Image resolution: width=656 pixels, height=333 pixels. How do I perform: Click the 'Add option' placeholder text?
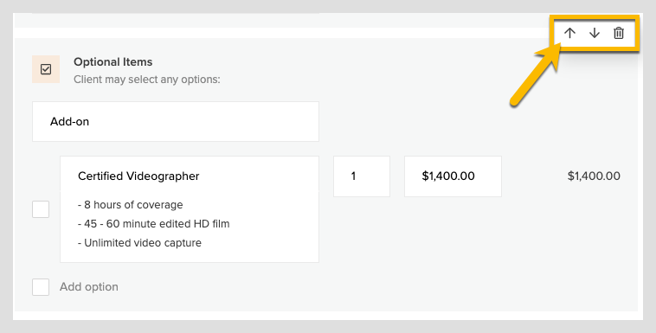pyautogui.click(x=88, y=287)
